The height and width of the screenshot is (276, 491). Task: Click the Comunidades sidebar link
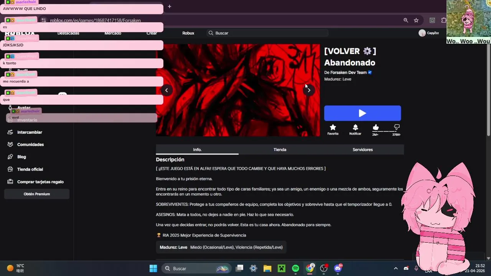[31, 145]
